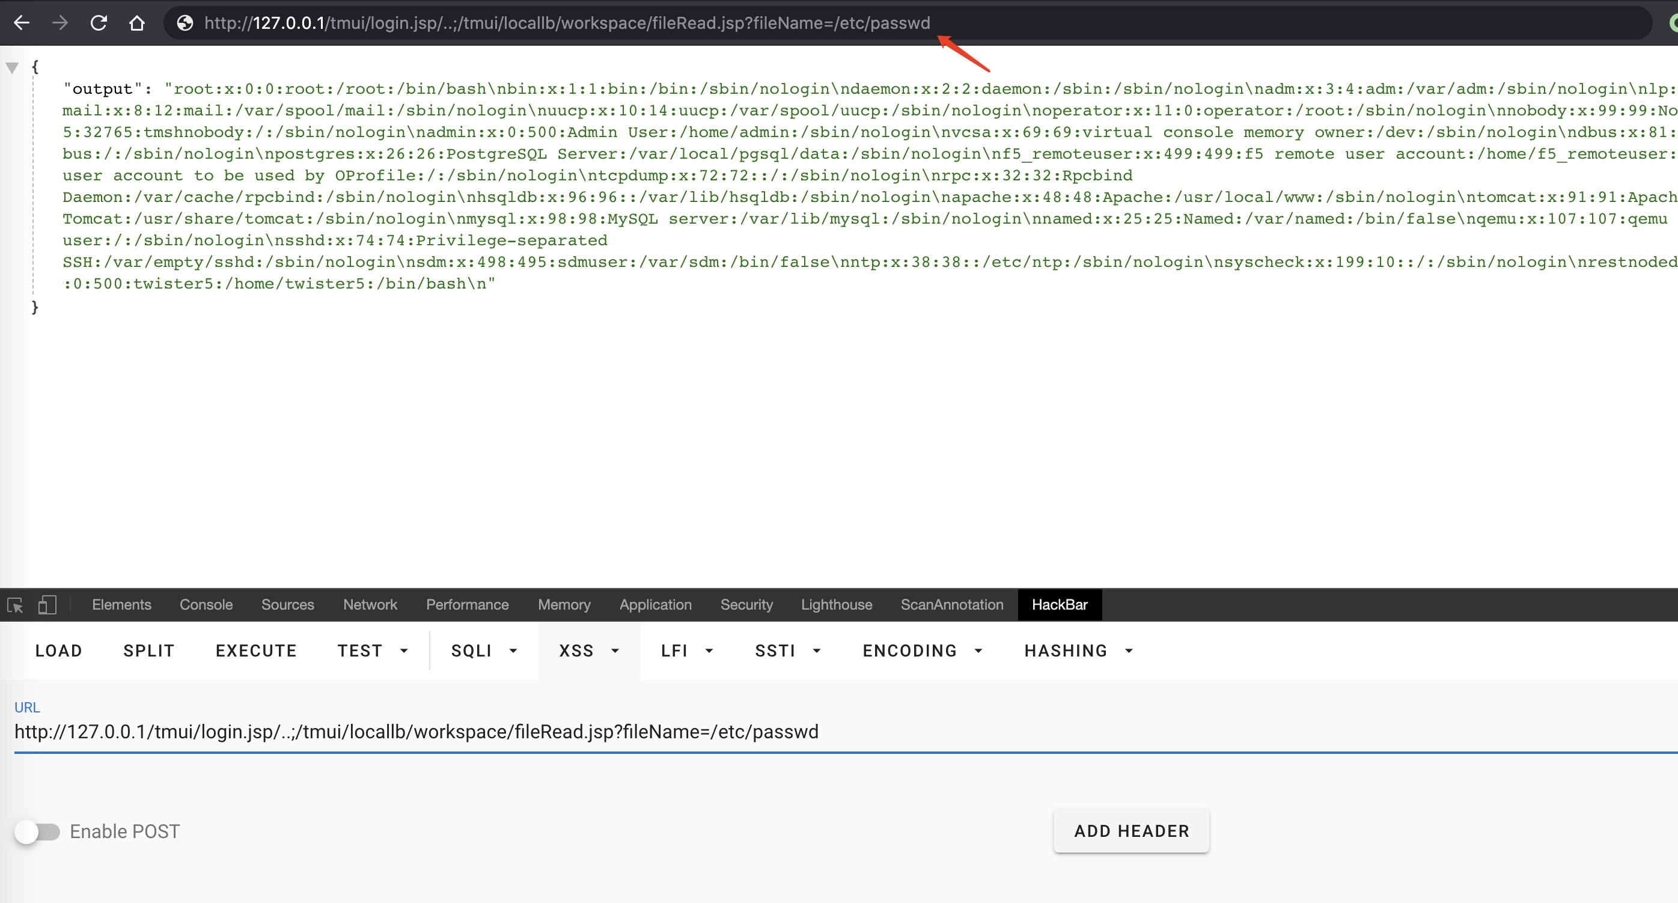Open the HASHING dropdown
Viewport: 1678px width, 903px height.
(1079, 650)
